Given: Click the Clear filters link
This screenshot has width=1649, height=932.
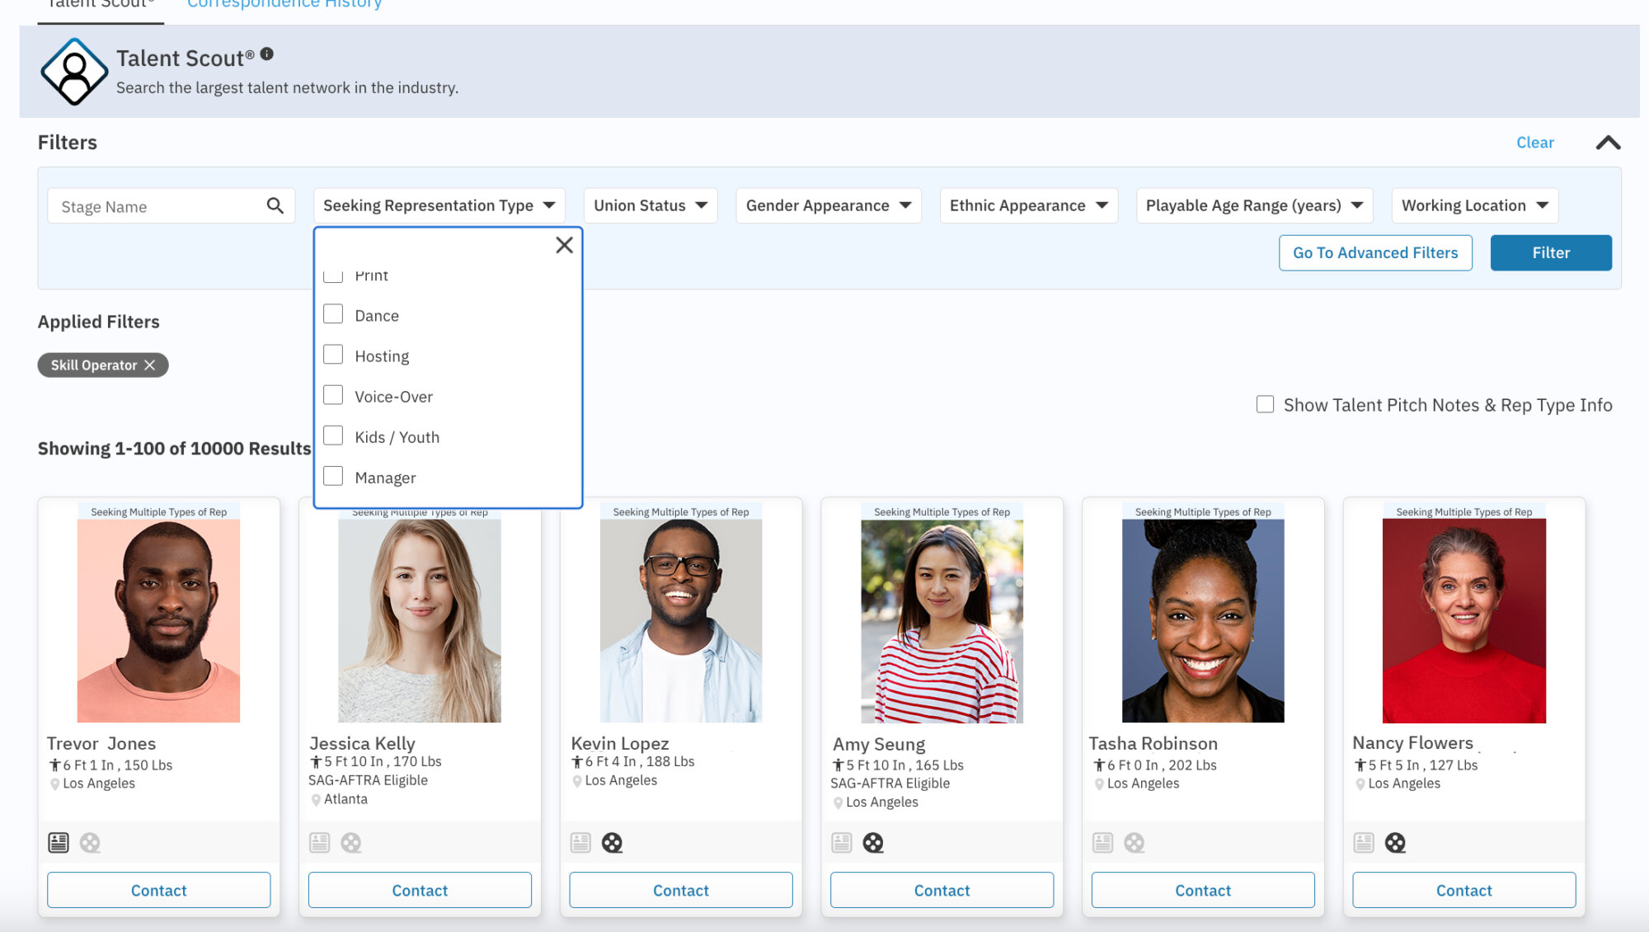Looking at the screenshot, I should (1534, 142).
